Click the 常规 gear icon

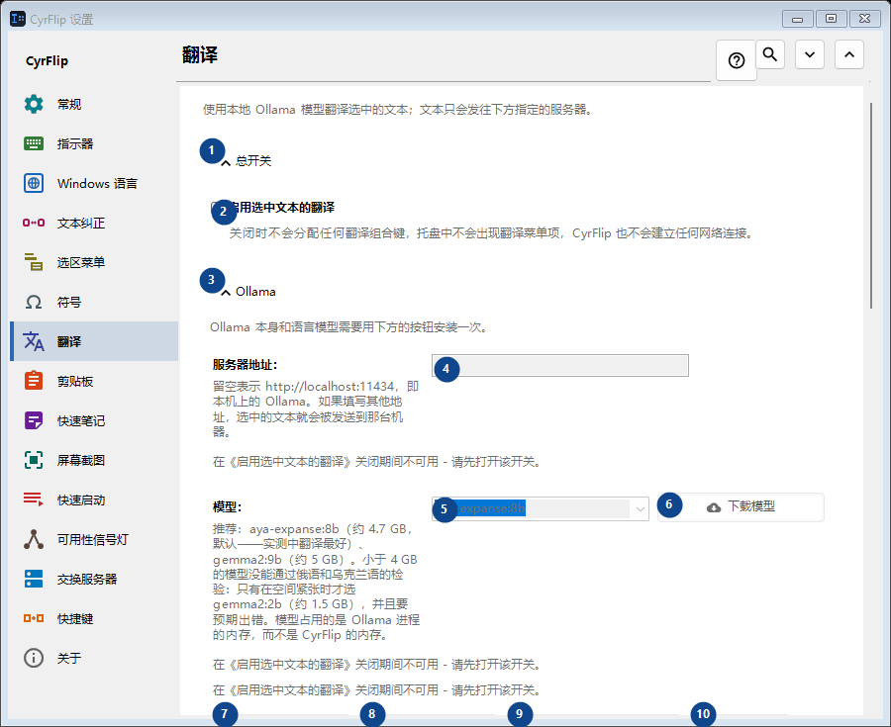(34, 104)
